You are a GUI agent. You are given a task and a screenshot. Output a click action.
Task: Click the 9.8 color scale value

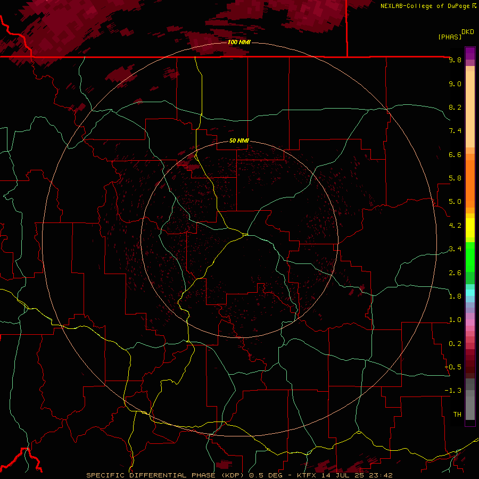coord(455,60)
